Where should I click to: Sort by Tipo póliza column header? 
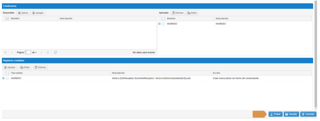[x=60, y=73]
